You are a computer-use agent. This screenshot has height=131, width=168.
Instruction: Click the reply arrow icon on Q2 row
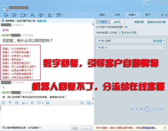tap(99, 47)
